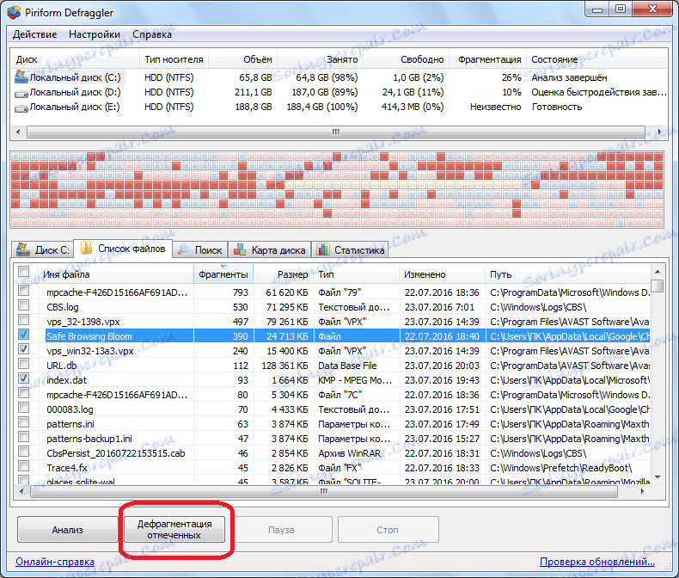Click the file list vertical scrollbar thumb
Screen dimensions: 679x578
pyautogui.click(x=658, y=286)
